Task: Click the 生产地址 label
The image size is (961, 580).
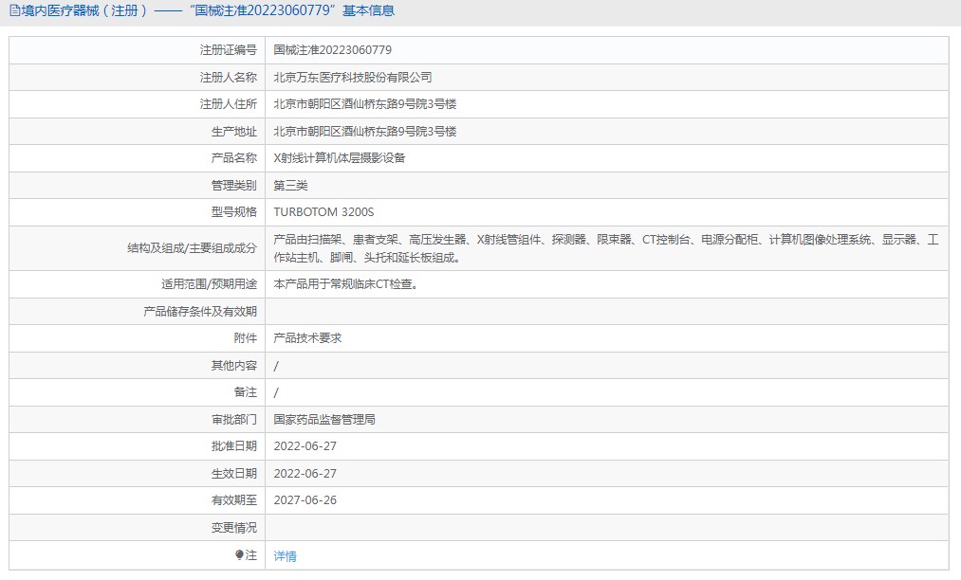Action: coord(233,131)
